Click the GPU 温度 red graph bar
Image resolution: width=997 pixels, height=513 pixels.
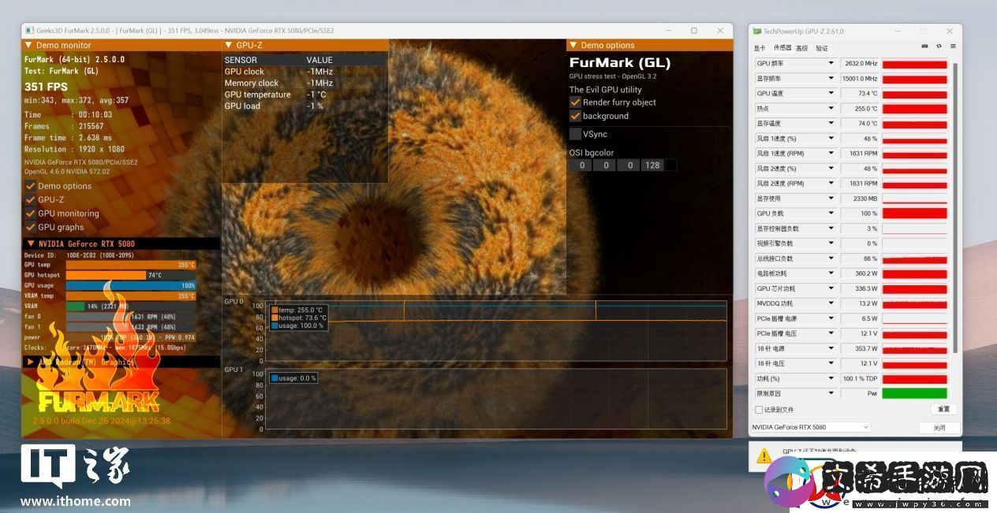914,93
